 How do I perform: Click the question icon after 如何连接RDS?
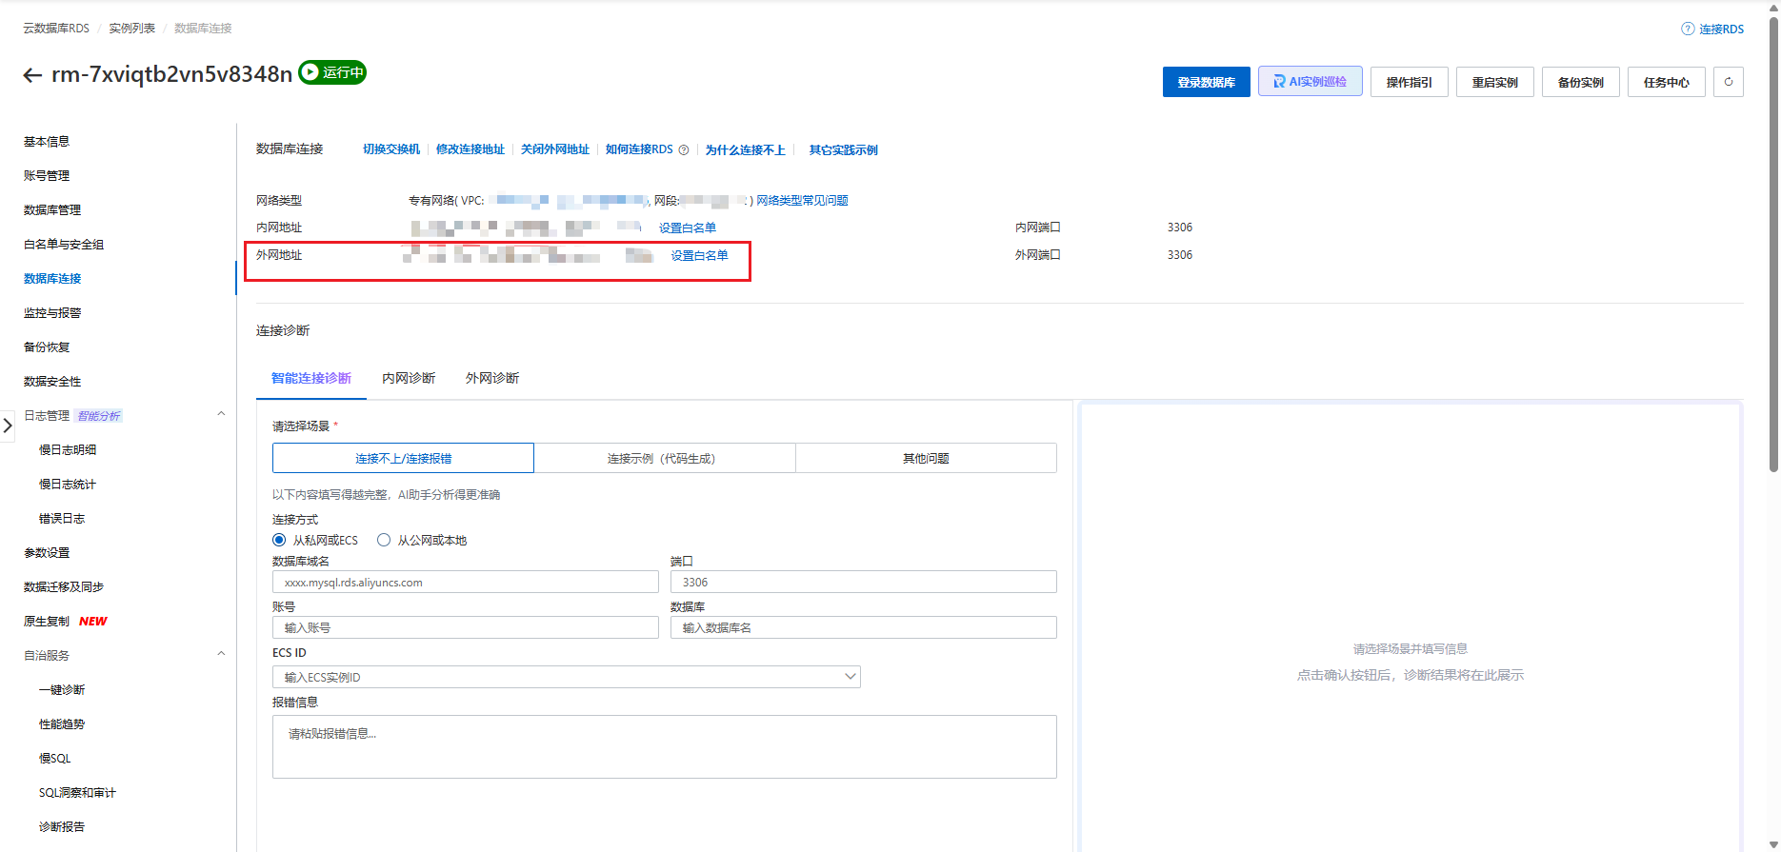pos(684,150)
